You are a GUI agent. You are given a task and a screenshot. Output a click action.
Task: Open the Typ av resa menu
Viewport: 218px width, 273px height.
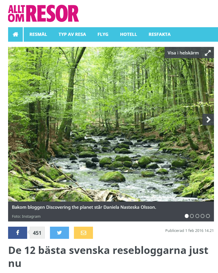(72, 34)
